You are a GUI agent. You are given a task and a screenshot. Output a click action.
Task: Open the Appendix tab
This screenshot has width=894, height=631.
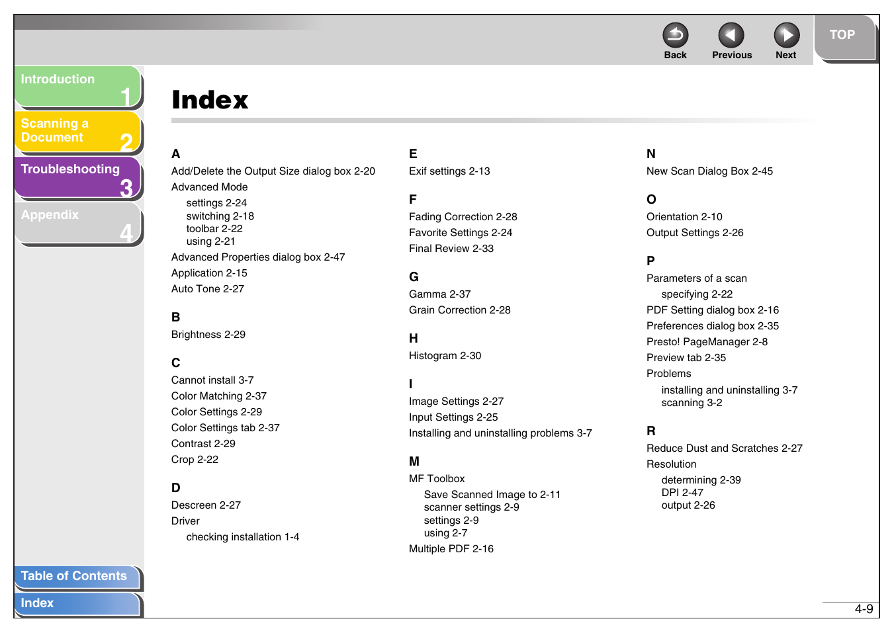coord(77,223)
